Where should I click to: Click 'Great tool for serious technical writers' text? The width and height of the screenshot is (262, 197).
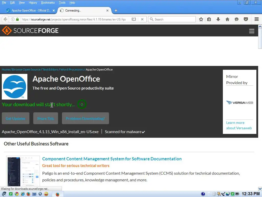click(76, 166)
